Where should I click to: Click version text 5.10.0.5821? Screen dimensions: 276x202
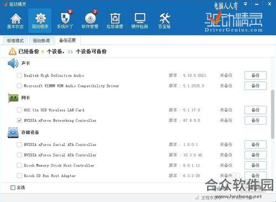point(194,75)
